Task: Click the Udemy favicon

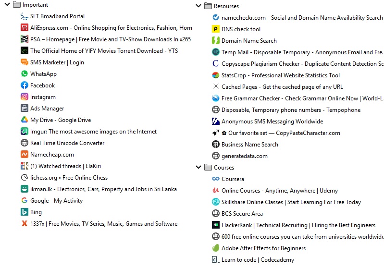Action: pyautogui.click(x=215, y=190)
